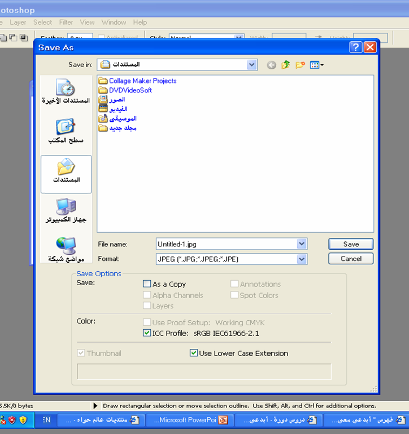Select the Collage Maker Projects folder
The width and height of the screenshot is (409, 434).
click(x=142, y=81)
